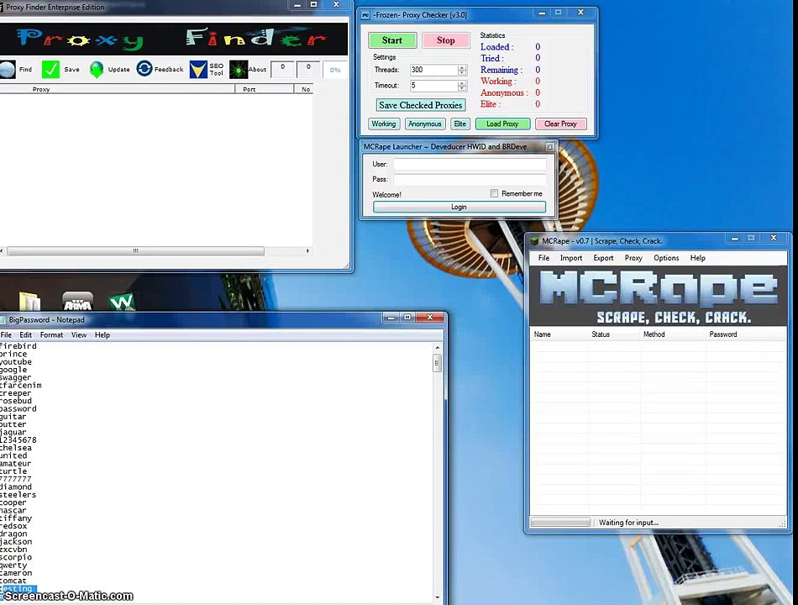
Task: Click Notepad's scroll up arrow
Action: pyautogui.click(x=437, y=348)
